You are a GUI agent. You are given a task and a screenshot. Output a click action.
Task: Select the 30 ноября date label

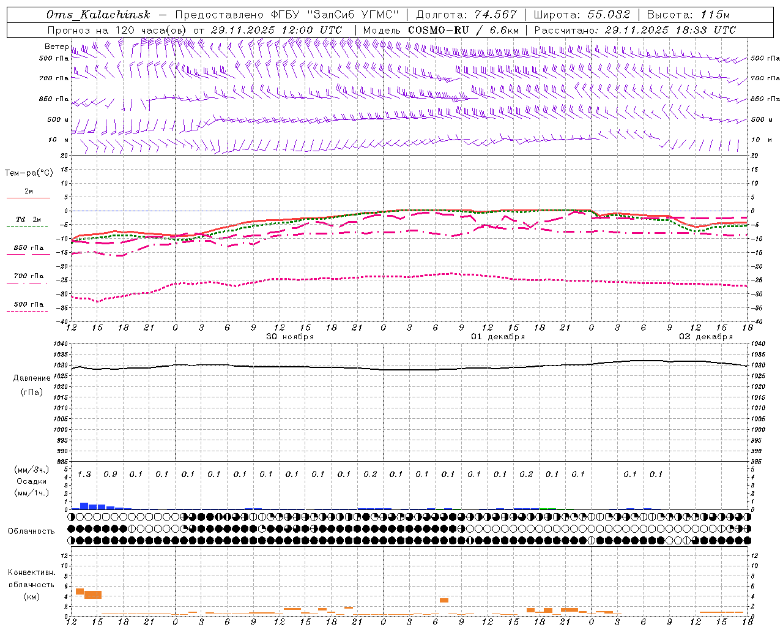[290, 337]
